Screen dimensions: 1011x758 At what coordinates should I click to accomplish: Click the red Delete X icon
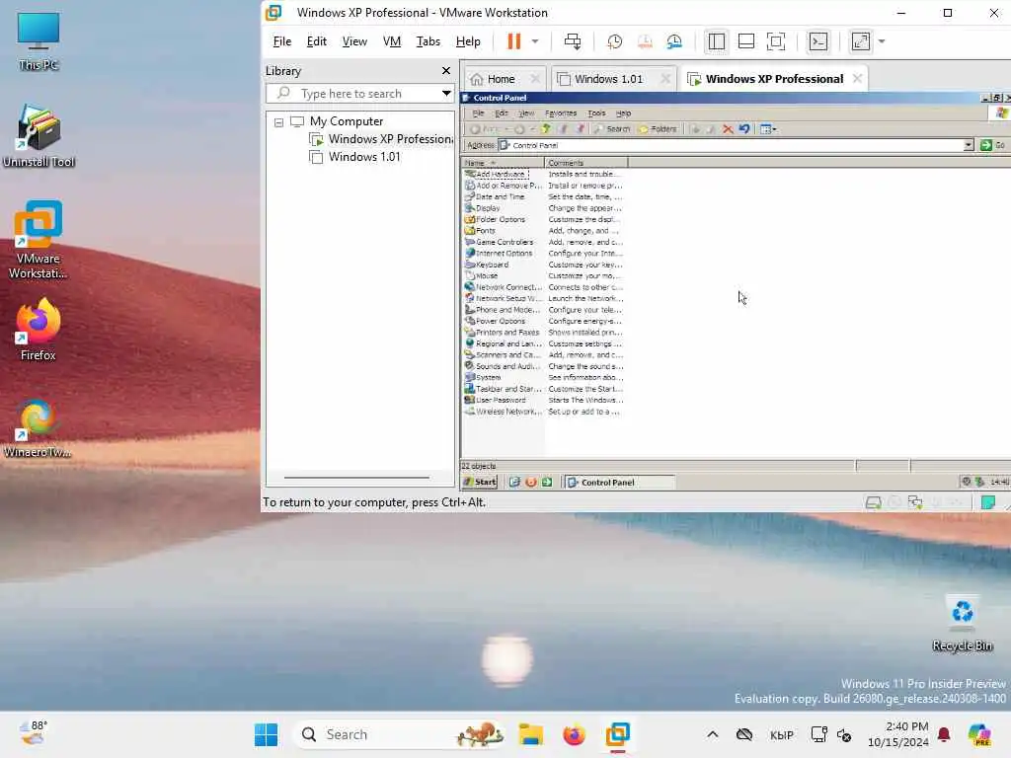pyautogui.click(x=728, y=129)
